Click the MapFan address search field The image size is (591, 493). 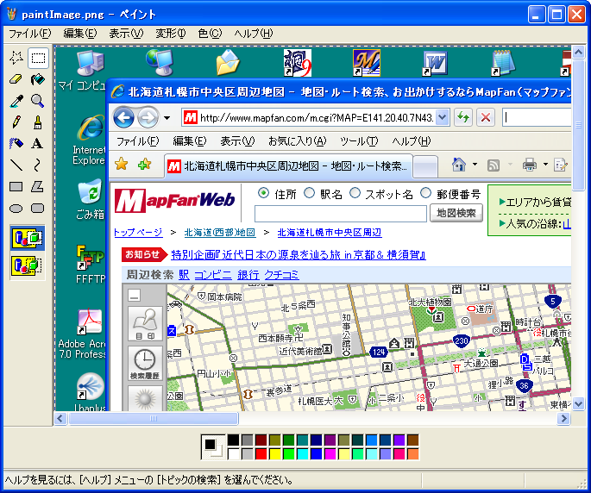341,214
